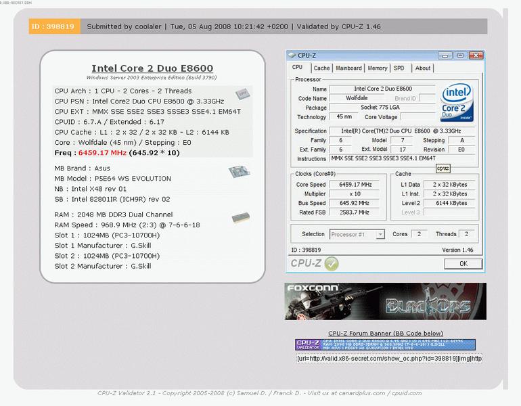Open the CPU-Z Forum Banner link
The image size is (521, 406).
(x=386, y=333)
